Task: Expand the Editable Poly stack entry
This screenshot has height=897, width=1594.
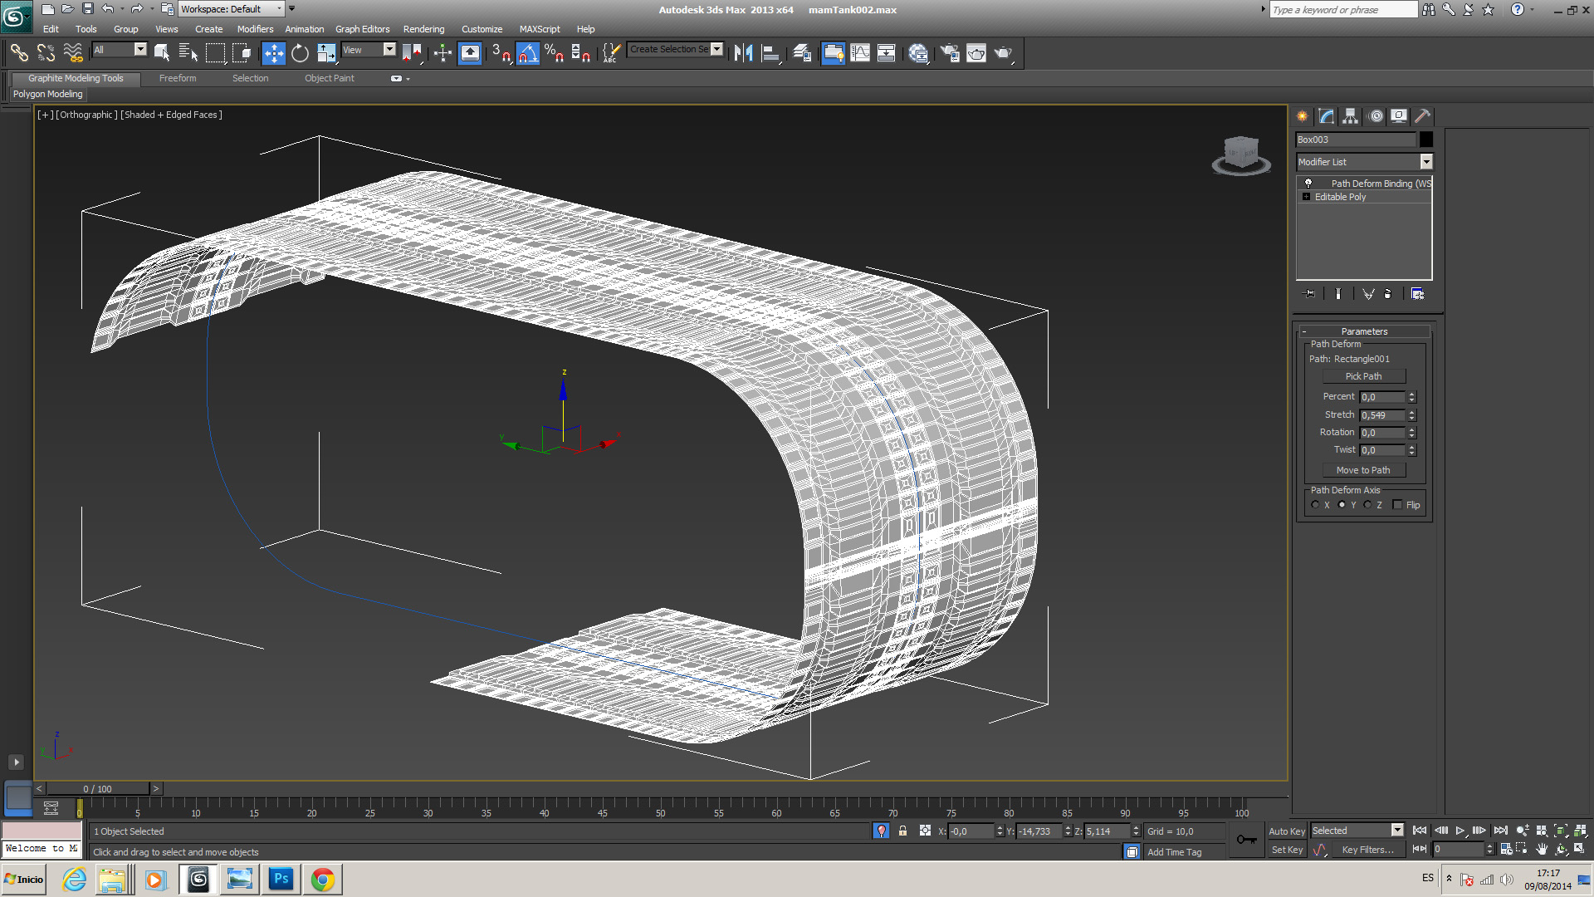Action: click(x=1307, y=197)
